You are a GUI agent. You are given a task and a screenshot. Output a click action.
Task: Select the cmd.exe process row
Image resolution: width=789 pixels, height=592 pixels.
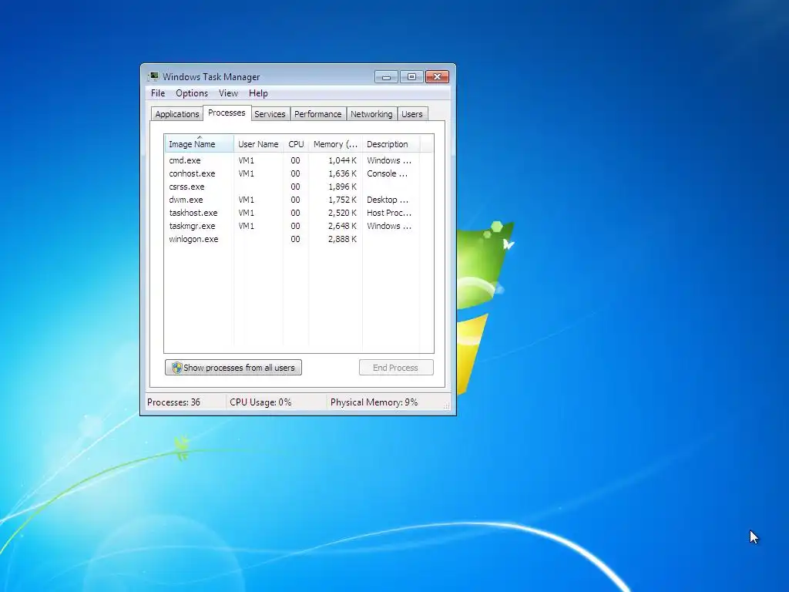point(299,160)
